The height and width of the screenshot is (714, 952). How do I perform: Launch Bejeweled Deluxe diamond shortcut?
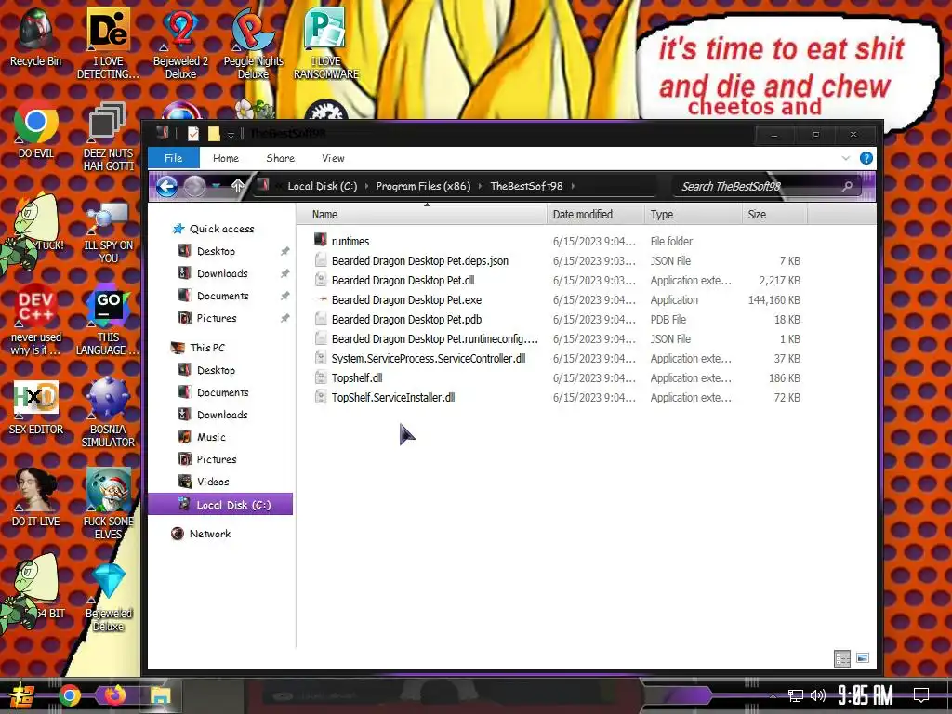[108, 596]
